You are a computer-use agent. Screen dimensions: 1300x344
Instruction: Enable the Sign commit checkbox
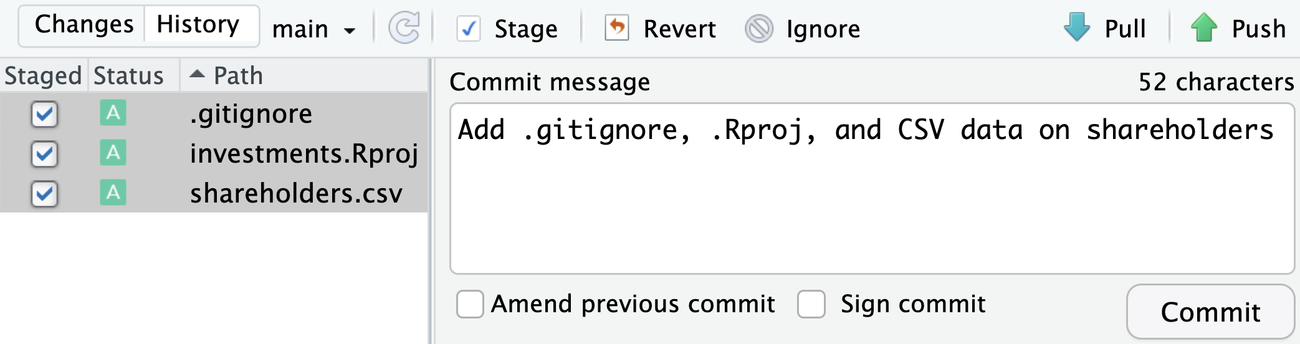[x=811, y=304]
